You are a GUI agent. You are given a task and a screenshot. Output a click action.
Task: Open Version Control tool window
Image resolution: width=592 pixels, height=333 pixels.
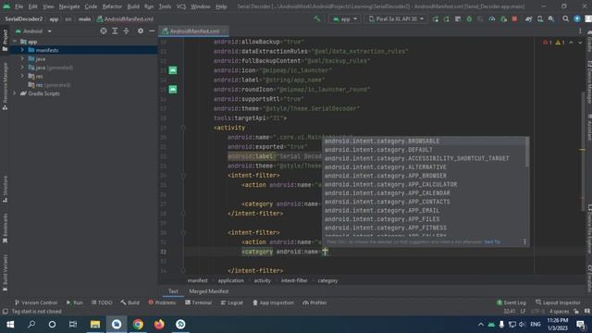click(x=36, y=302)
